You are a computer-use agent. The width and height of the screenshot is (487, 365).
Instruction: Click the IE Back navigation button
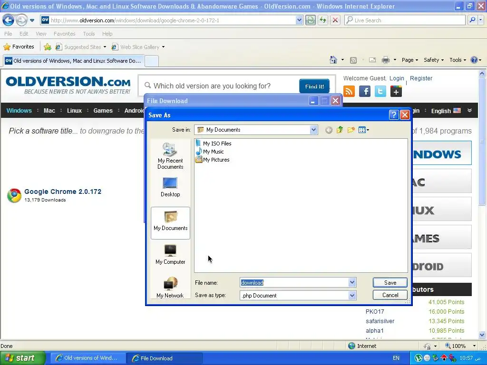click(x=8, y=20)
